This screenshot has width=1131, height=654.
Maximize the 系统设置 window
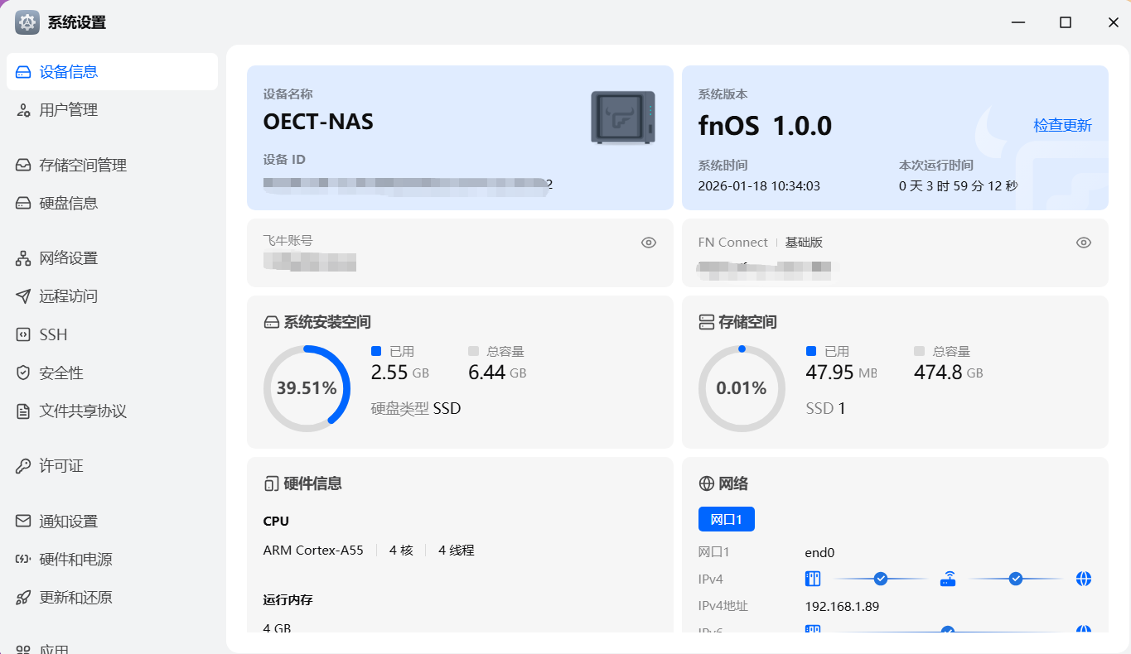1066,22
